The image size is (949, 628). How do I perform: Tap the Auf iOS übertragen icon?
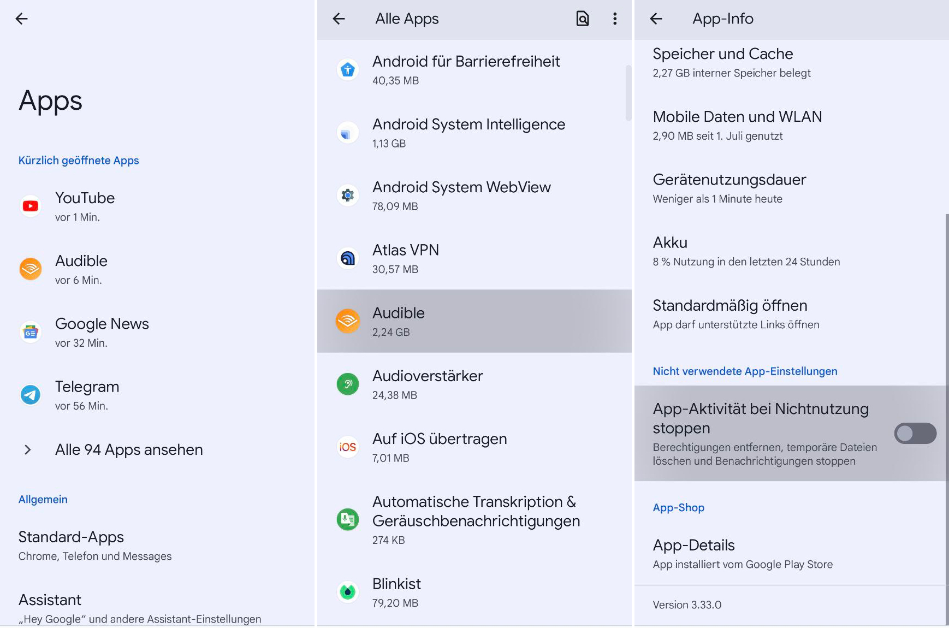point(348,447)
